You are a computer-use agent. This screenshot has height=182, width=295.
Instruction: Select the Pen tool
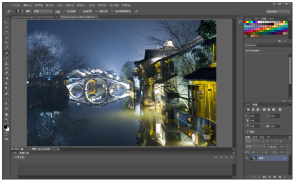[x=6, y=94]
